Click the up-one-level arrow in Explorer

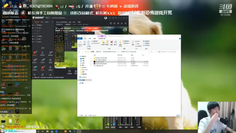(86, 52)
